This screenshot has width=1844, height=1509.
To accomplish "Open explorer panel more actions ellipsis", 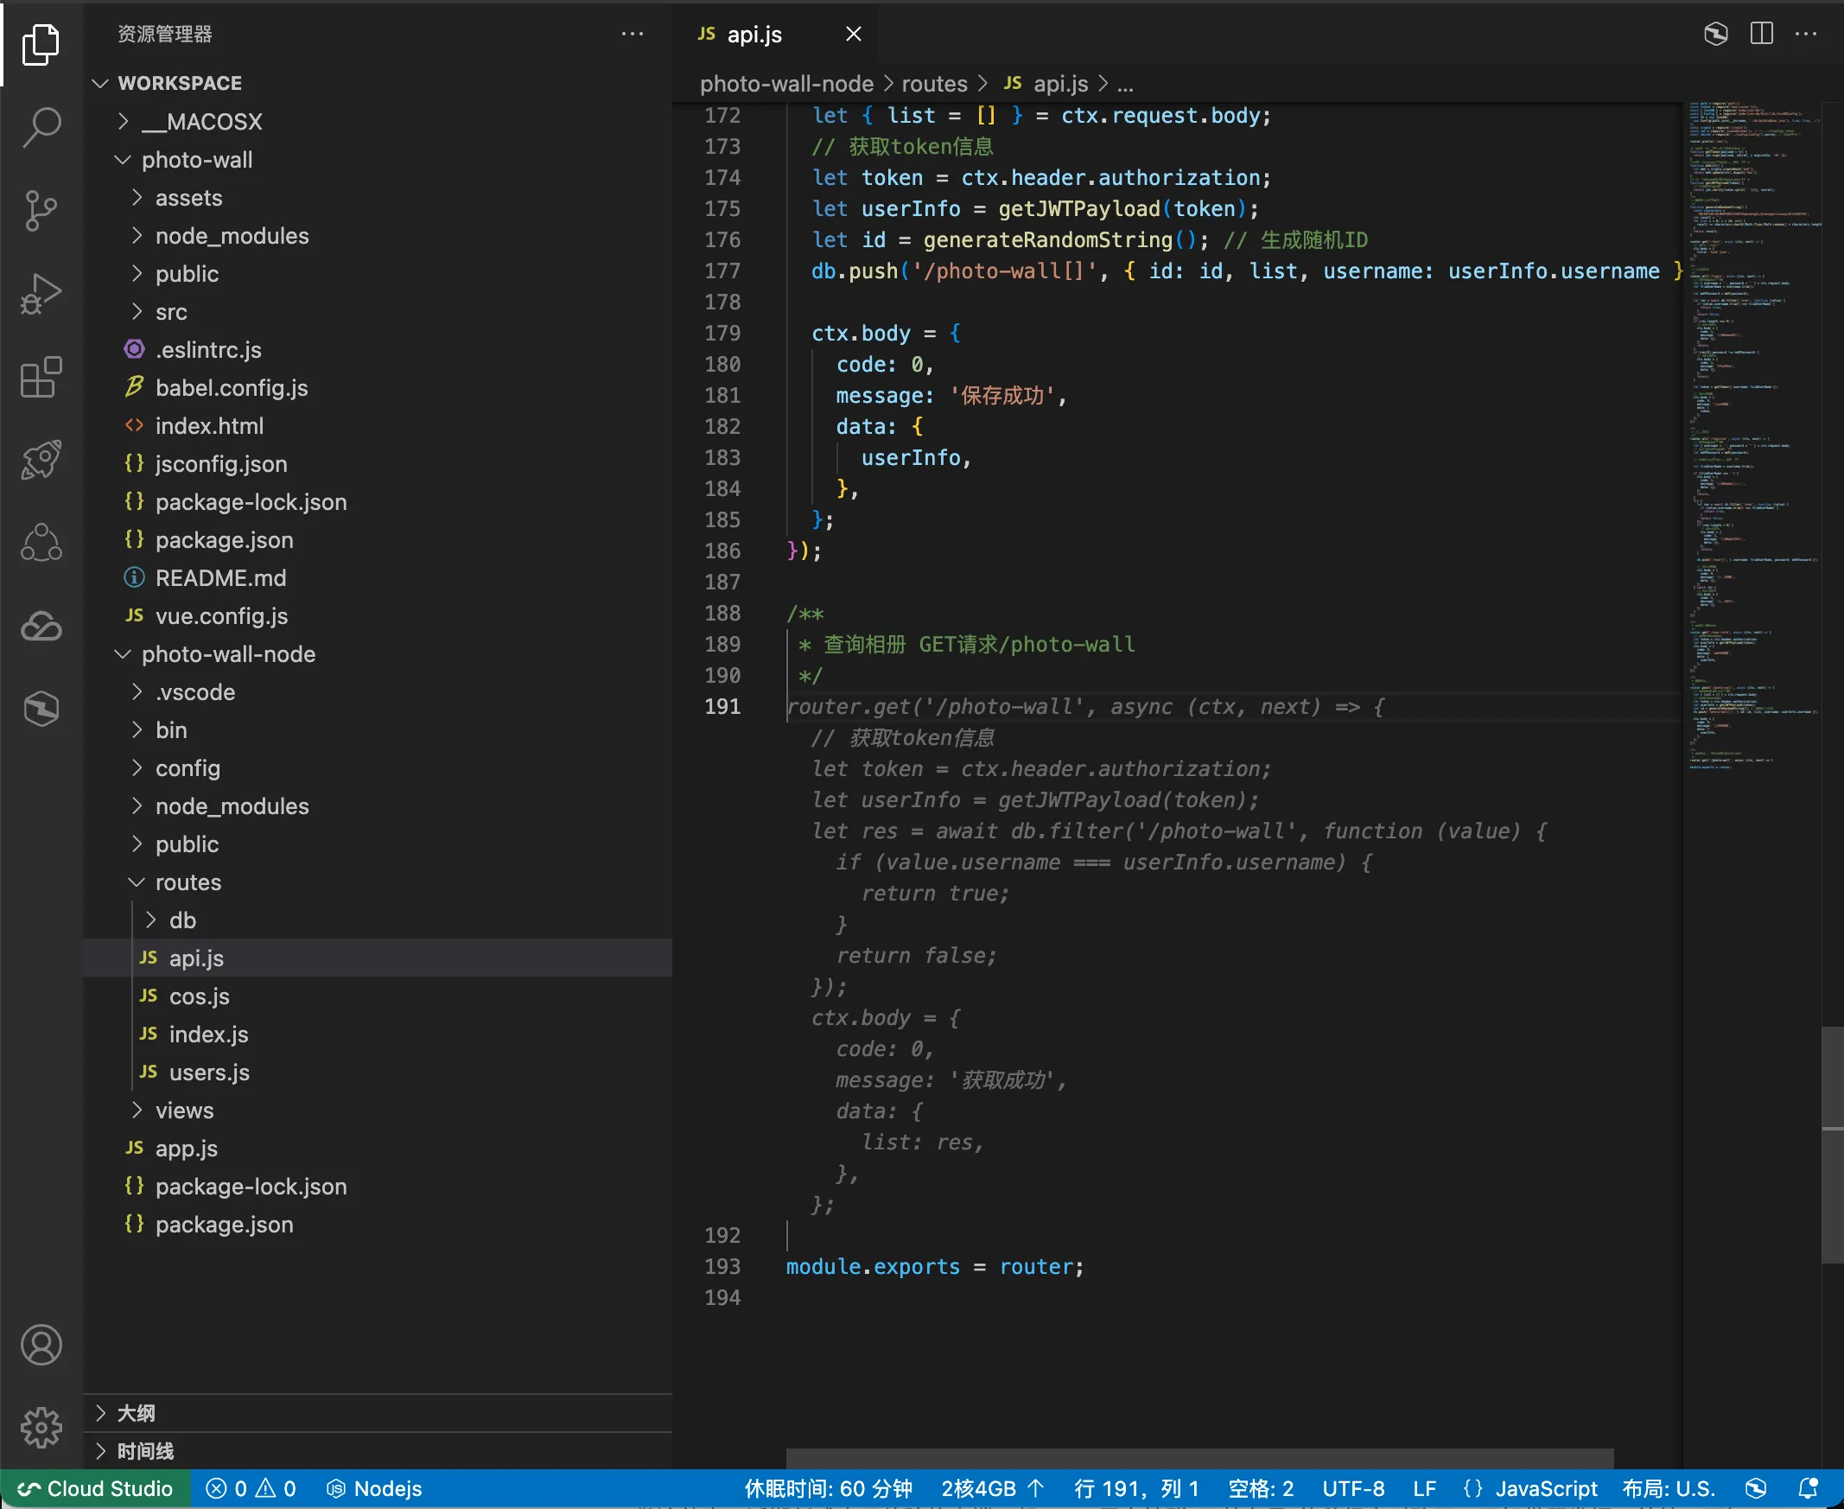I will point(632,34).
